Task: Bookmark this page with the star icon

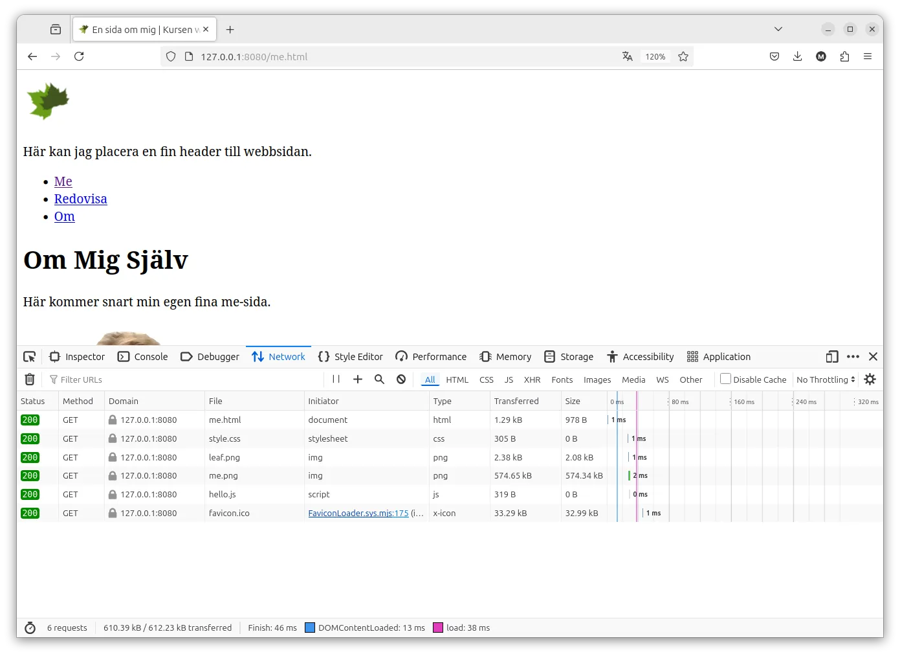Action: point(683,56)
